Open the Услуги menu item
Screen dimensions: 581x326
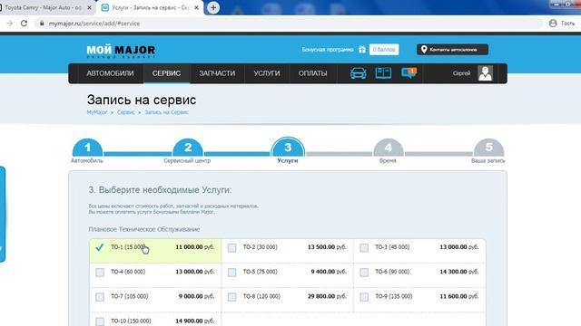click(x=267, y=73)
